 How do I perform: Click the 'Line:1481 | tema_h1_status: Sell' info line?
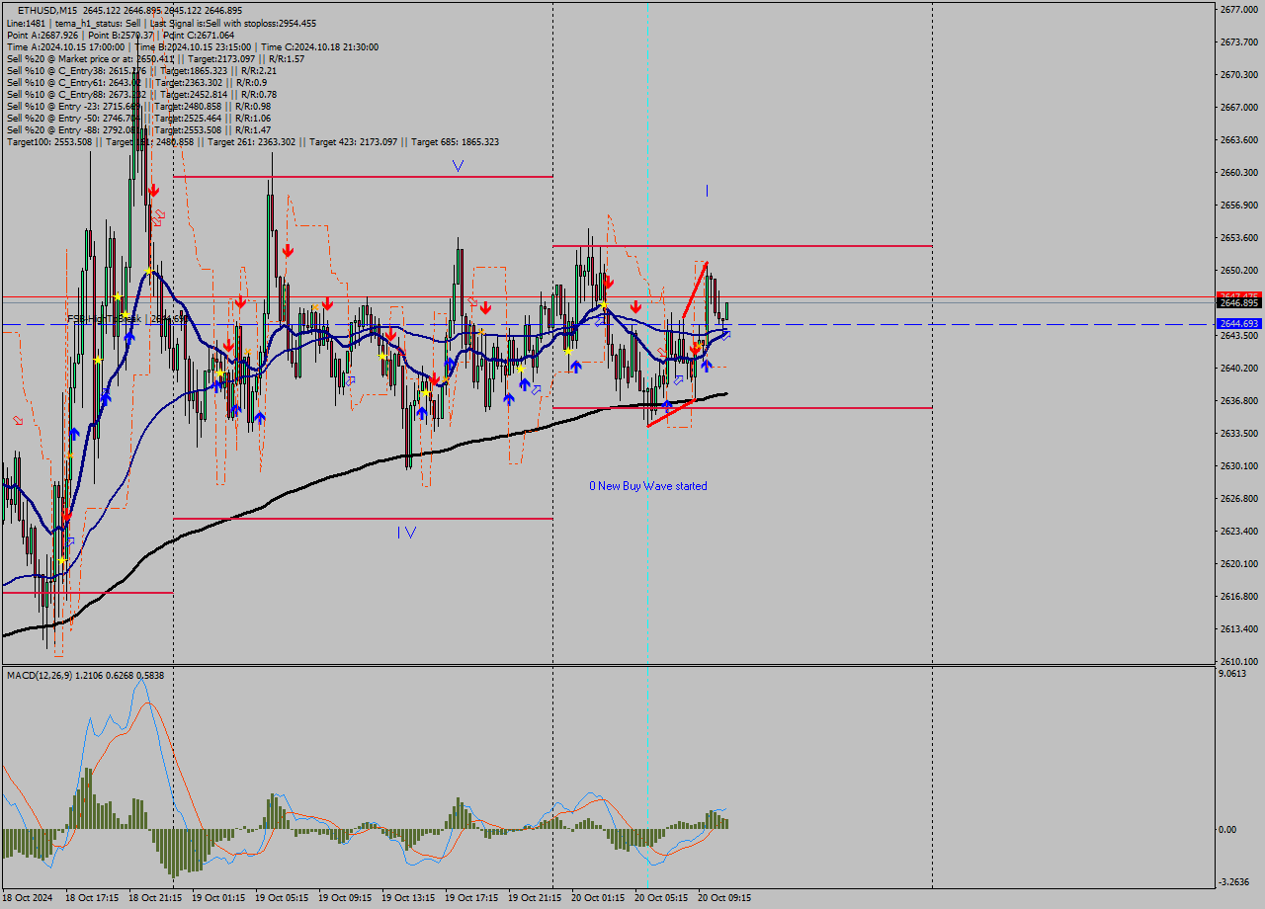tap(161, 23)
